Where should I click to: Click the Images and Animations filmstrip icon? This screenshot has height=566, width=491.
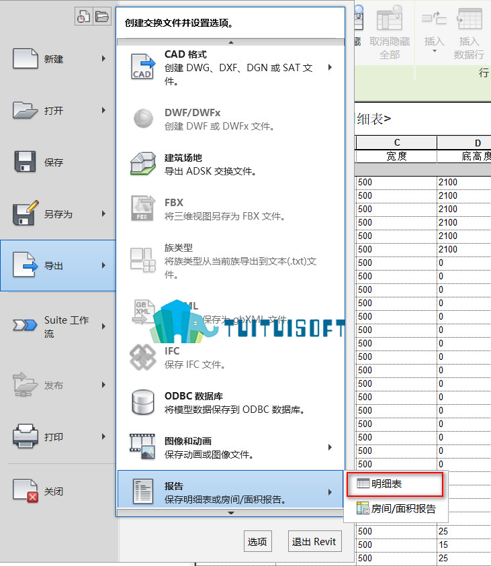coord(142,447)
